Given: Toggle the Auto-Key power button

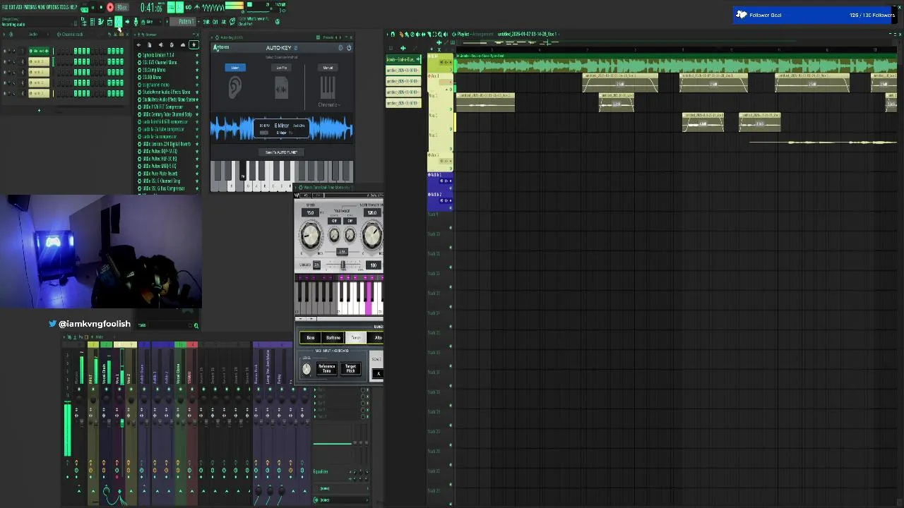Looking at the screenshot, I should tap(349, 48).
